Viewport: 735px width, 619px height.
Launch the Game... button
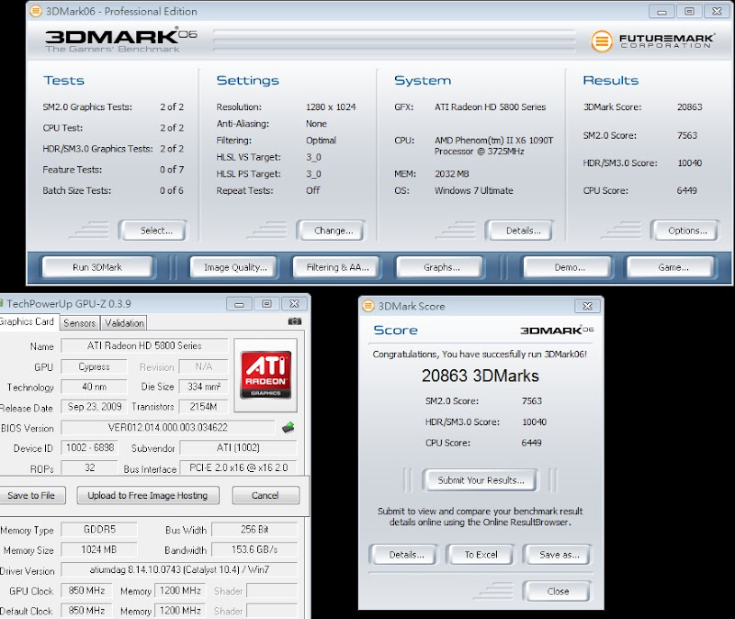(672, 267)
